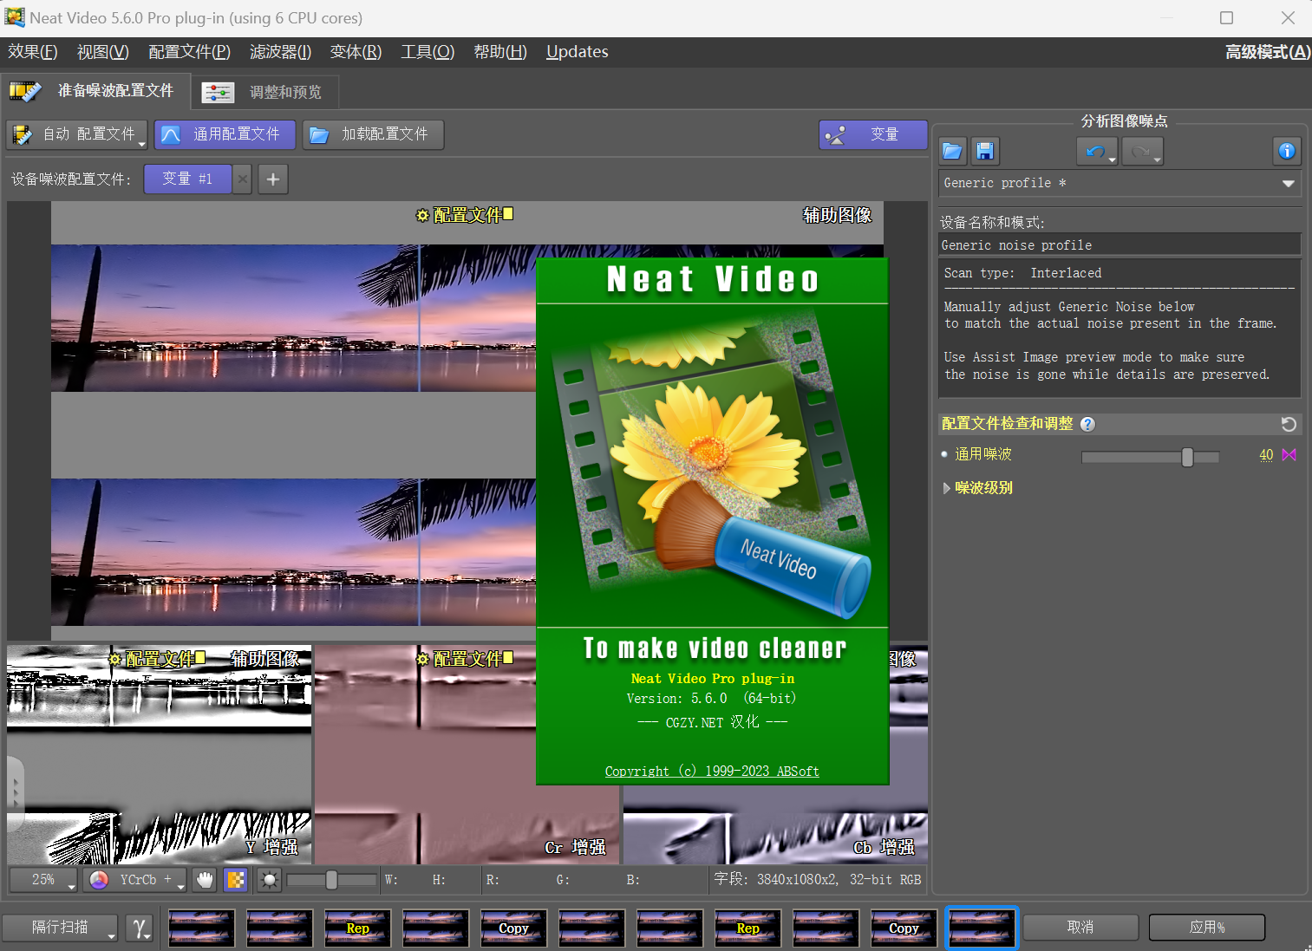Click the Neat Video app icon in title bar
Viewport: 1312px width, 951px height.
point(15,17)
